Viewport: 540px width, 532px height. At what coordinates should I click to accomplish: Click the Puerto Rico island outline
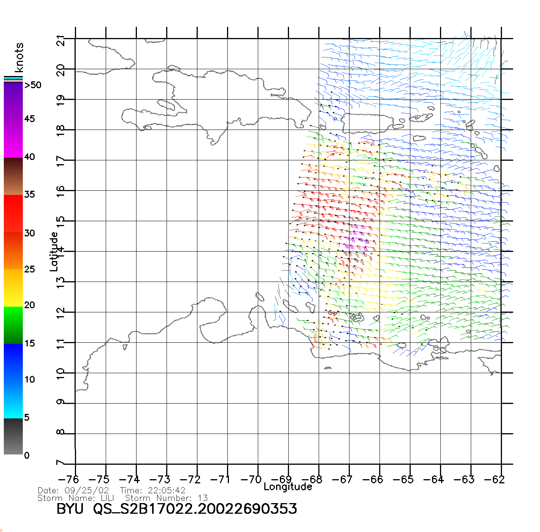(368, 123)
